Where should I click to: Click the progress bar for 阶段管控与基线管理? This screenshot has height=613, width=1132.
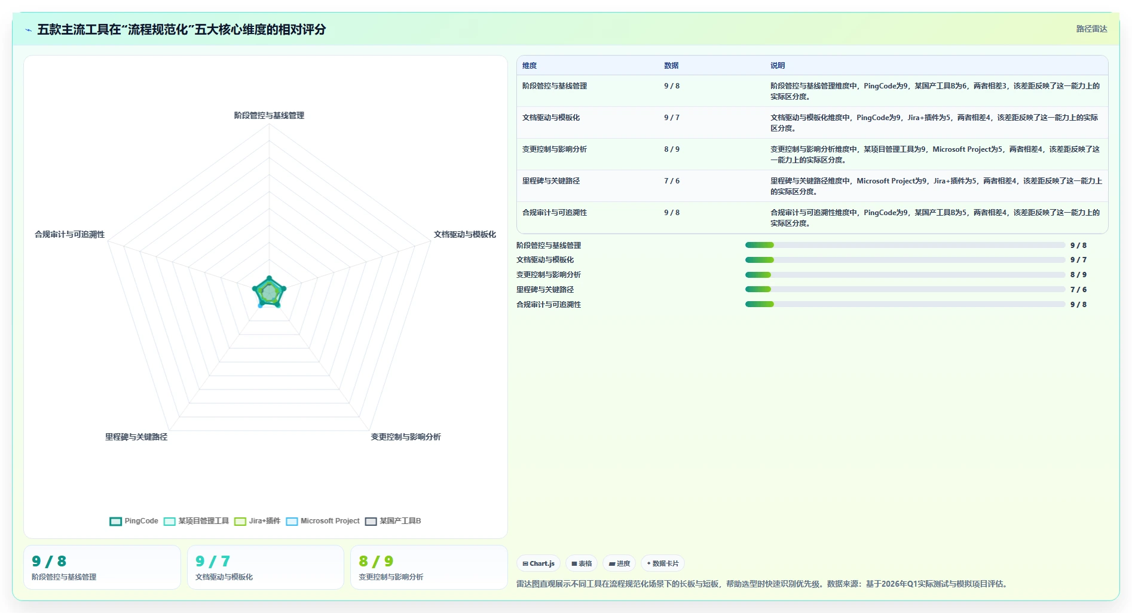[x=905, y=245]
